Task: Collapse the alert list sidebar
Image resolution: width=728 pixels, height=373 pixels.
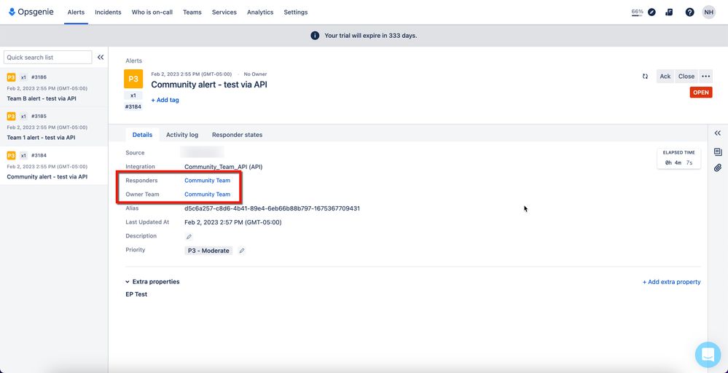Action: [x=101, y=57]
